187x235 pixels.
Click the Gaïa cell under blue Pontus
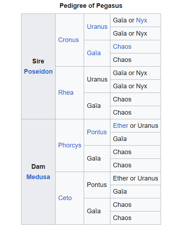click(x=136, y=139)
